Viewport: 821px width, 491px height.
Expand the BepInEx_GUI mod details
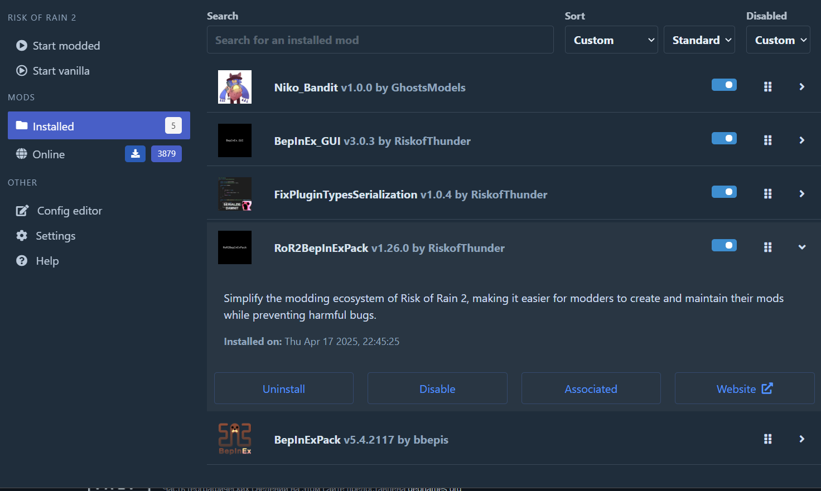click(802, 140)
